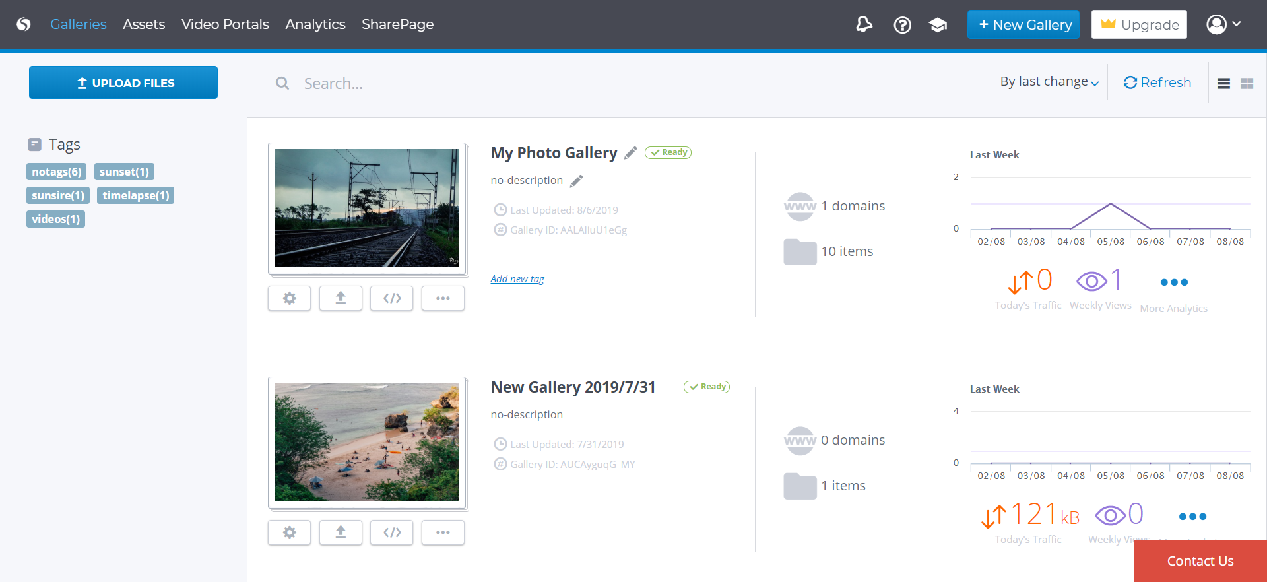Open the Video Portals menu item

(x=225, y=24)
